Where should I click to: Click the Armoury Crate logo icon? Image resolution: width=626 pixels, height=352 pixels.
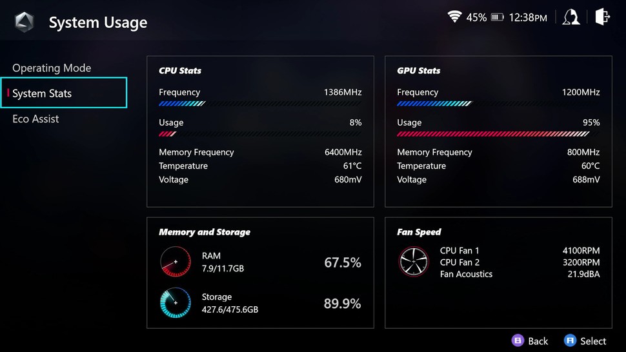coord(24,23)
